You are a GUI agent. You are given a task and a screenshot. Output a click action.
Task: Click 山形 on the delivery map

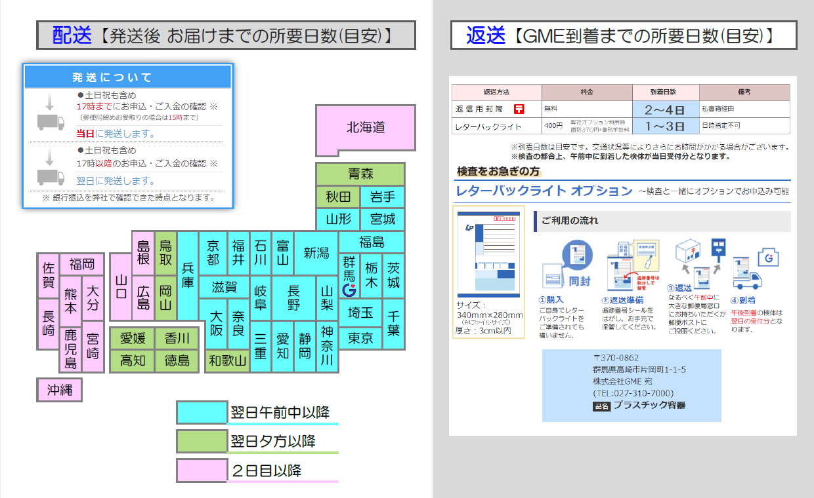point(338,219)
